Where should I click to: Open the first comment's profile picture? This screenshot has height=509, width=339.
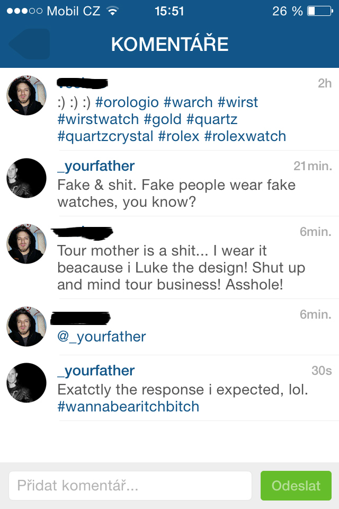[x=26, y=95]
